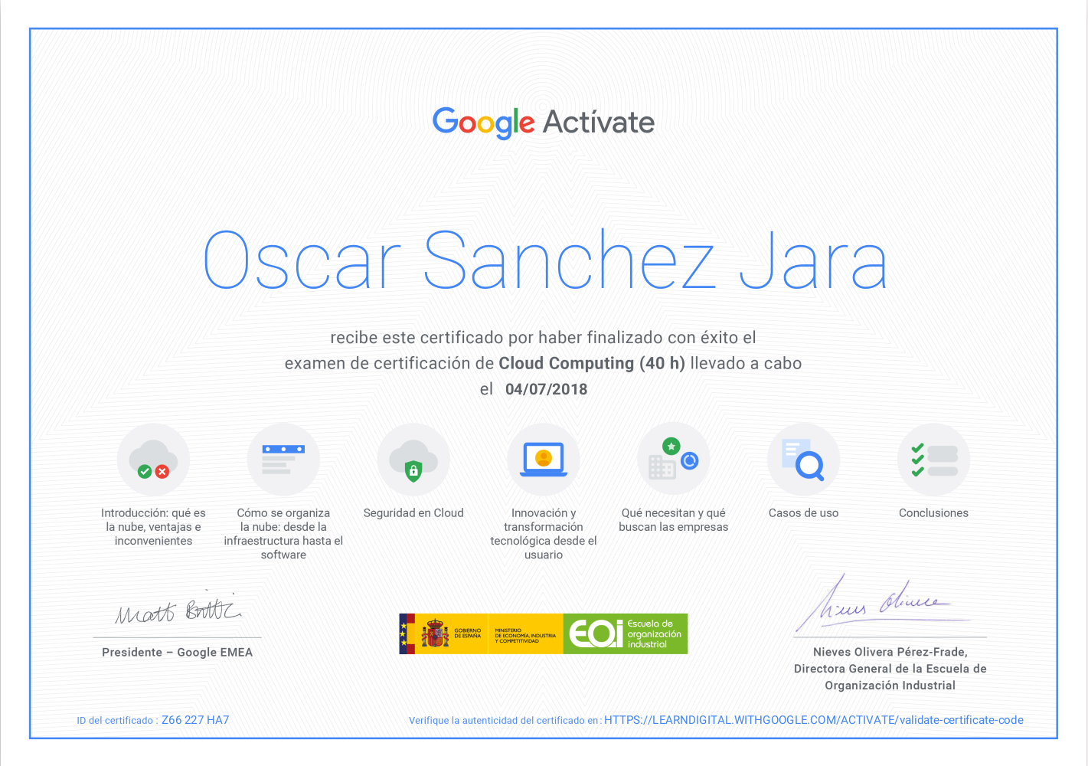The width and height of the screenshot is (1088, 766).
Task: Click the Matt Brittin signature
Action: pos(178,609)
